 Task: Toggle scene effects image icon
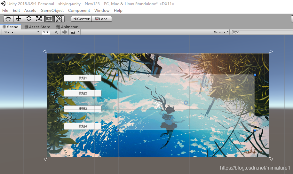click(x=73, y=32)
